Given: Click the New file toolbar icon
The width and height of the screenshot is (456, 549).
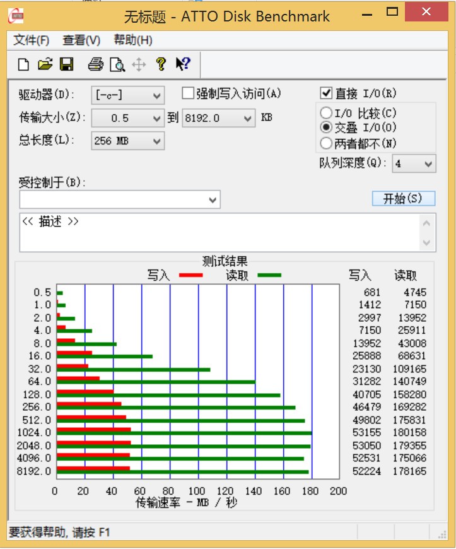Looking at the screenshot, I should click(23, 65).
